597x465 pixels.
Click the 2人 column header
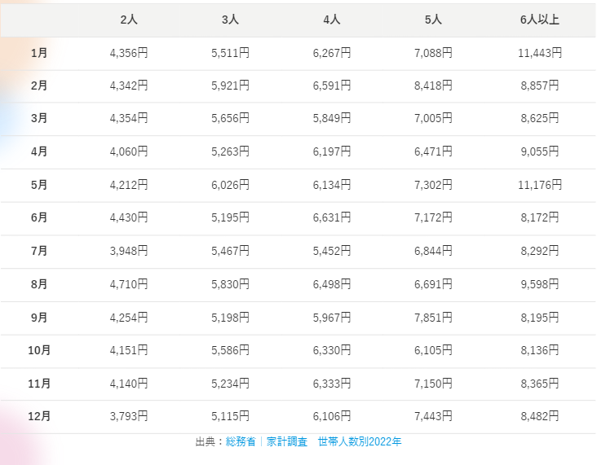click(x=129, y=19)
